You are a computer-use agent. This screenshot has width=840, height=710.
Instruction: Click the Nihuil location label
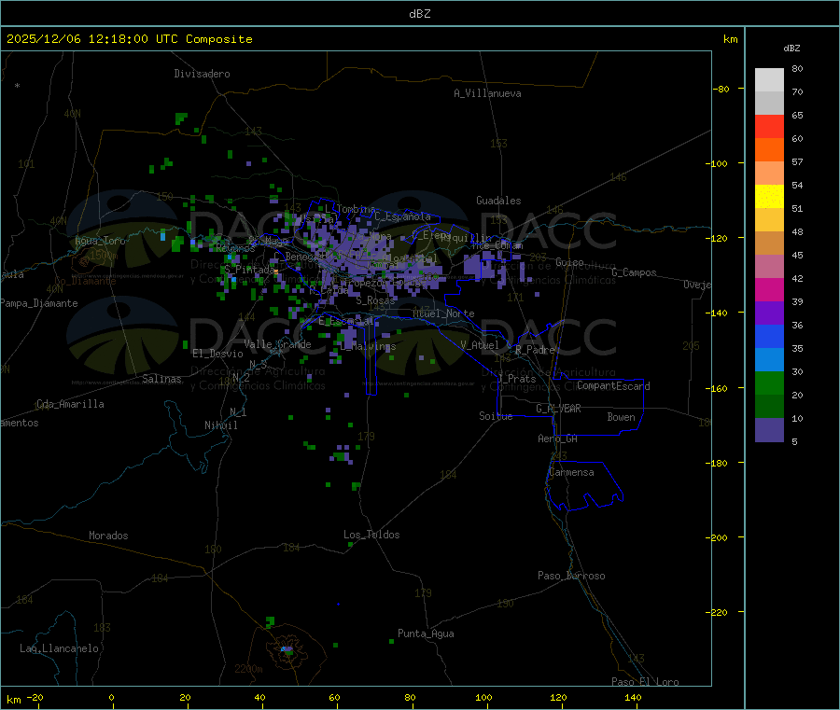220,425
